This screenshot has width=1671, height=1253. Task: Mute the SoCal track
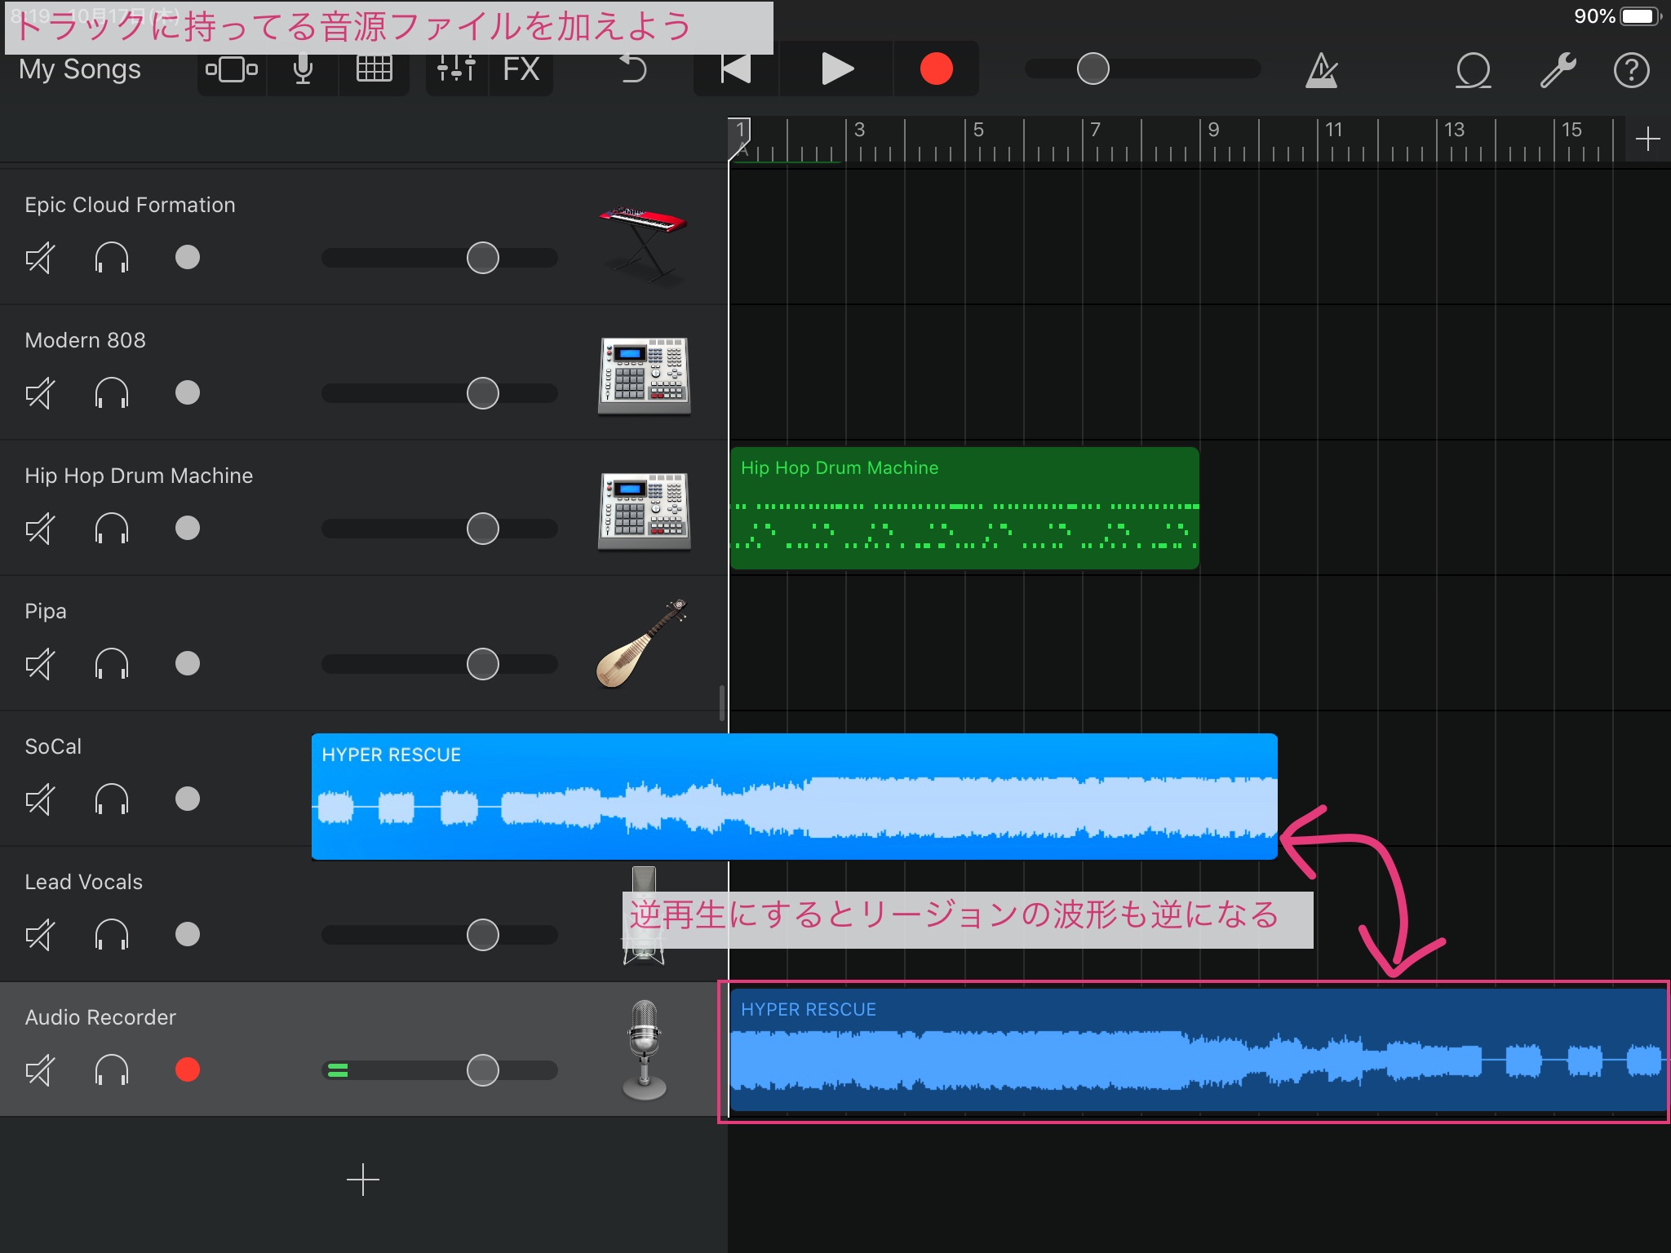point(40,799)
